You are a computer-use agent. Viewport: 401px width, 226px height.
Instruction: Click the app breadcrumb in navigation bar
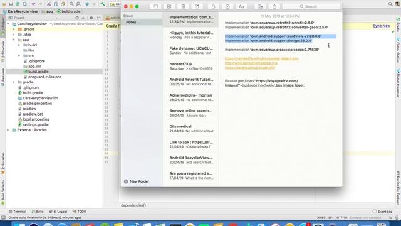click(48, 11)
